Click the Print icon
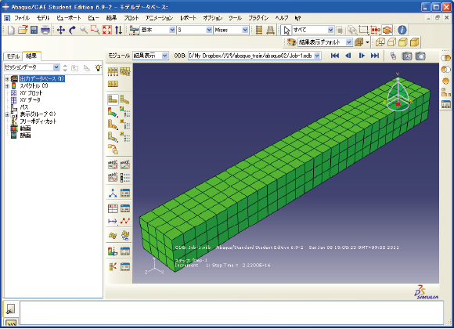 pos(45,30)
